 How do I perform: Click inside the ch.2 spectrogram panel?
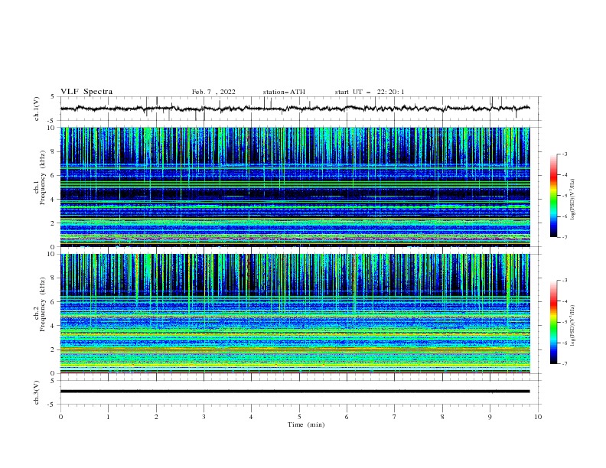click(295, 314)
